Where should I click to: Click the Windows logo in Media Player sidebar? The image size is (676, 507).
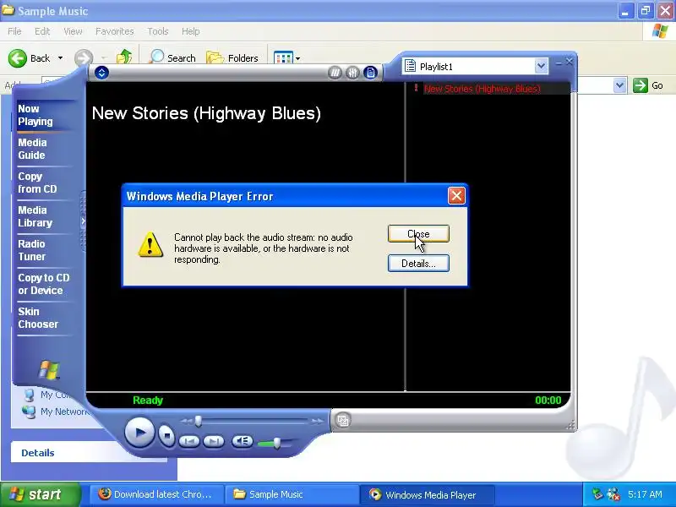[49, 370]
